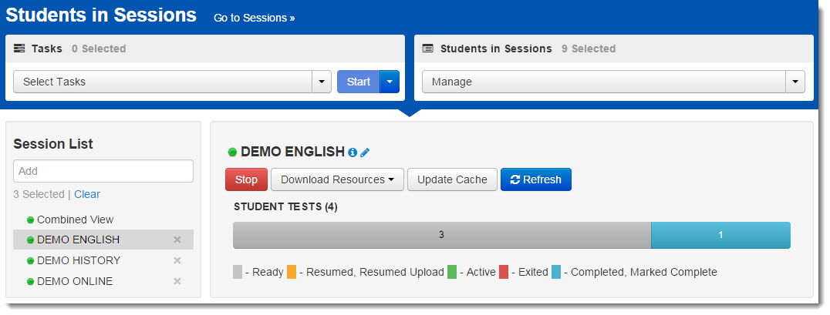The image size is (830, 315).
Task: Click the info icon beside DEMO ENGLISH
Action: (x=353, y=152)
